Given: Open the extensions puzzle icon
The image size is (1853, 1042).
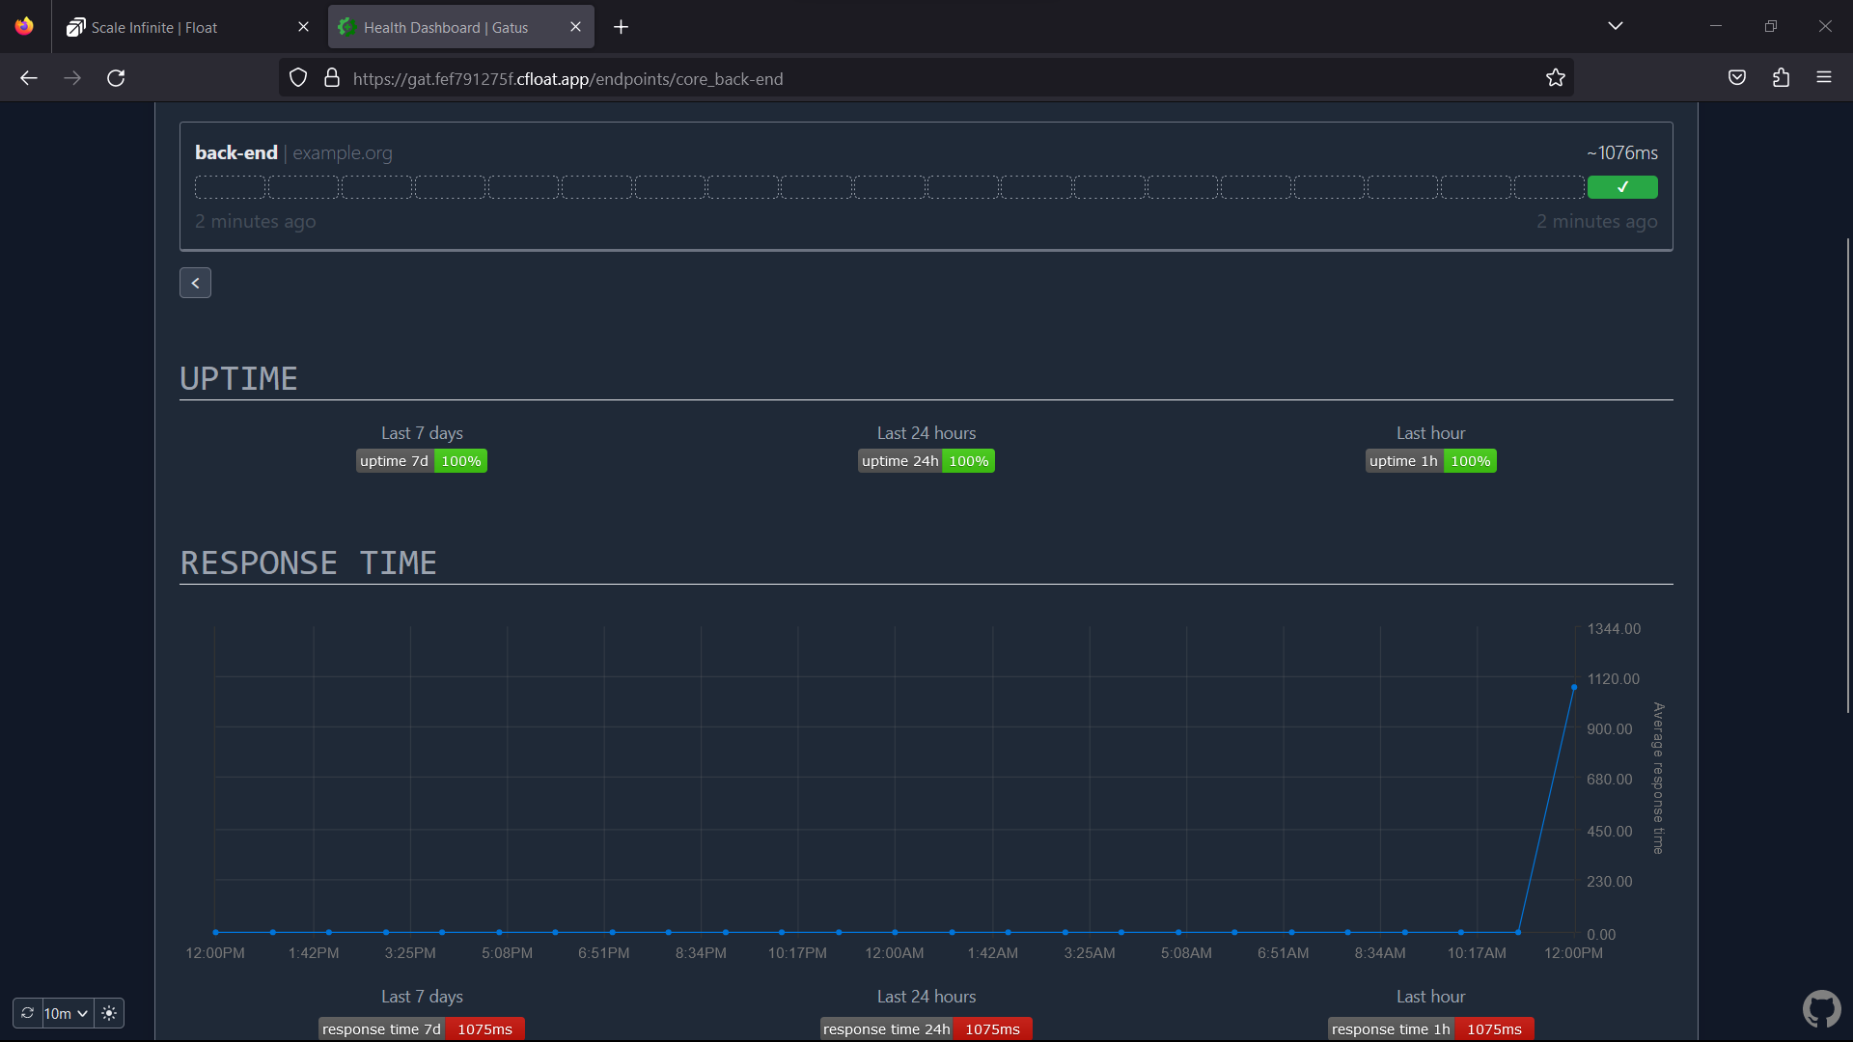Looking at the screenshot, I should [1781, 78].
